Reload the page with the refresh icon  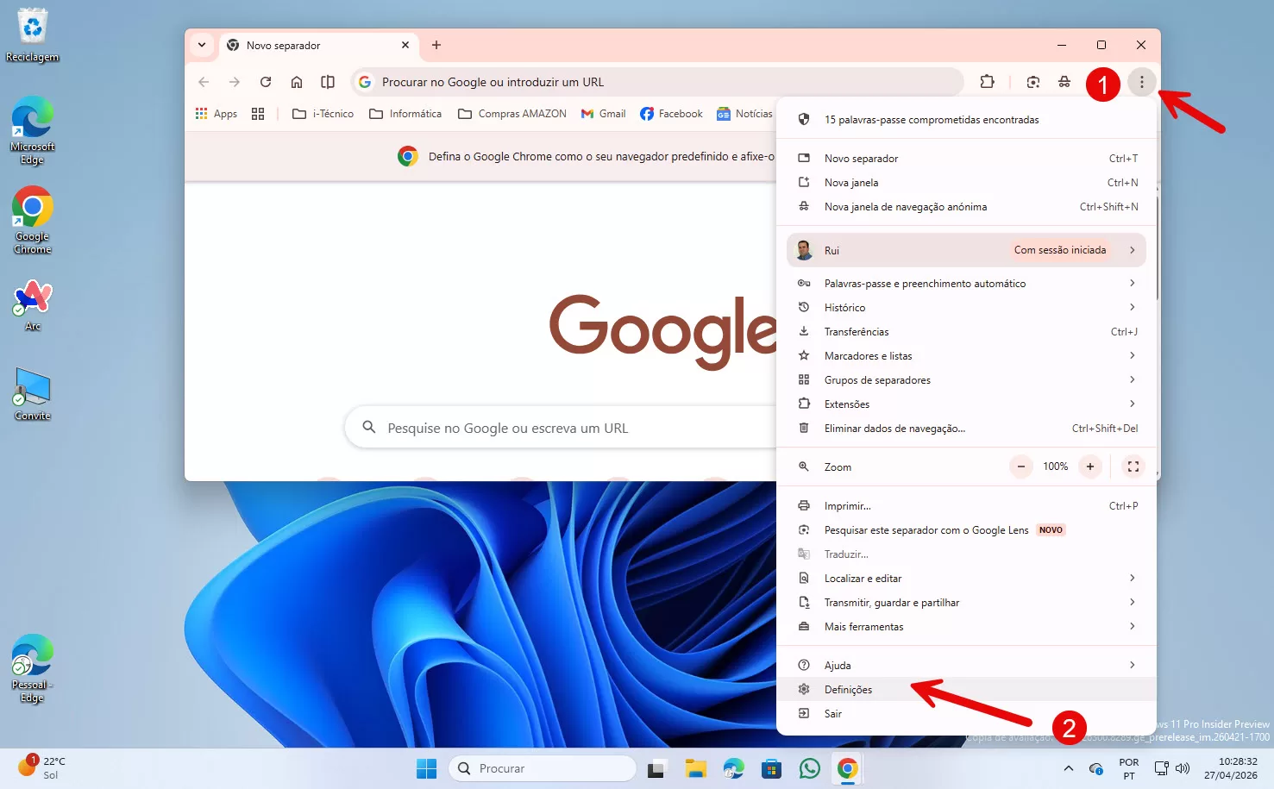tap(266, 82)
